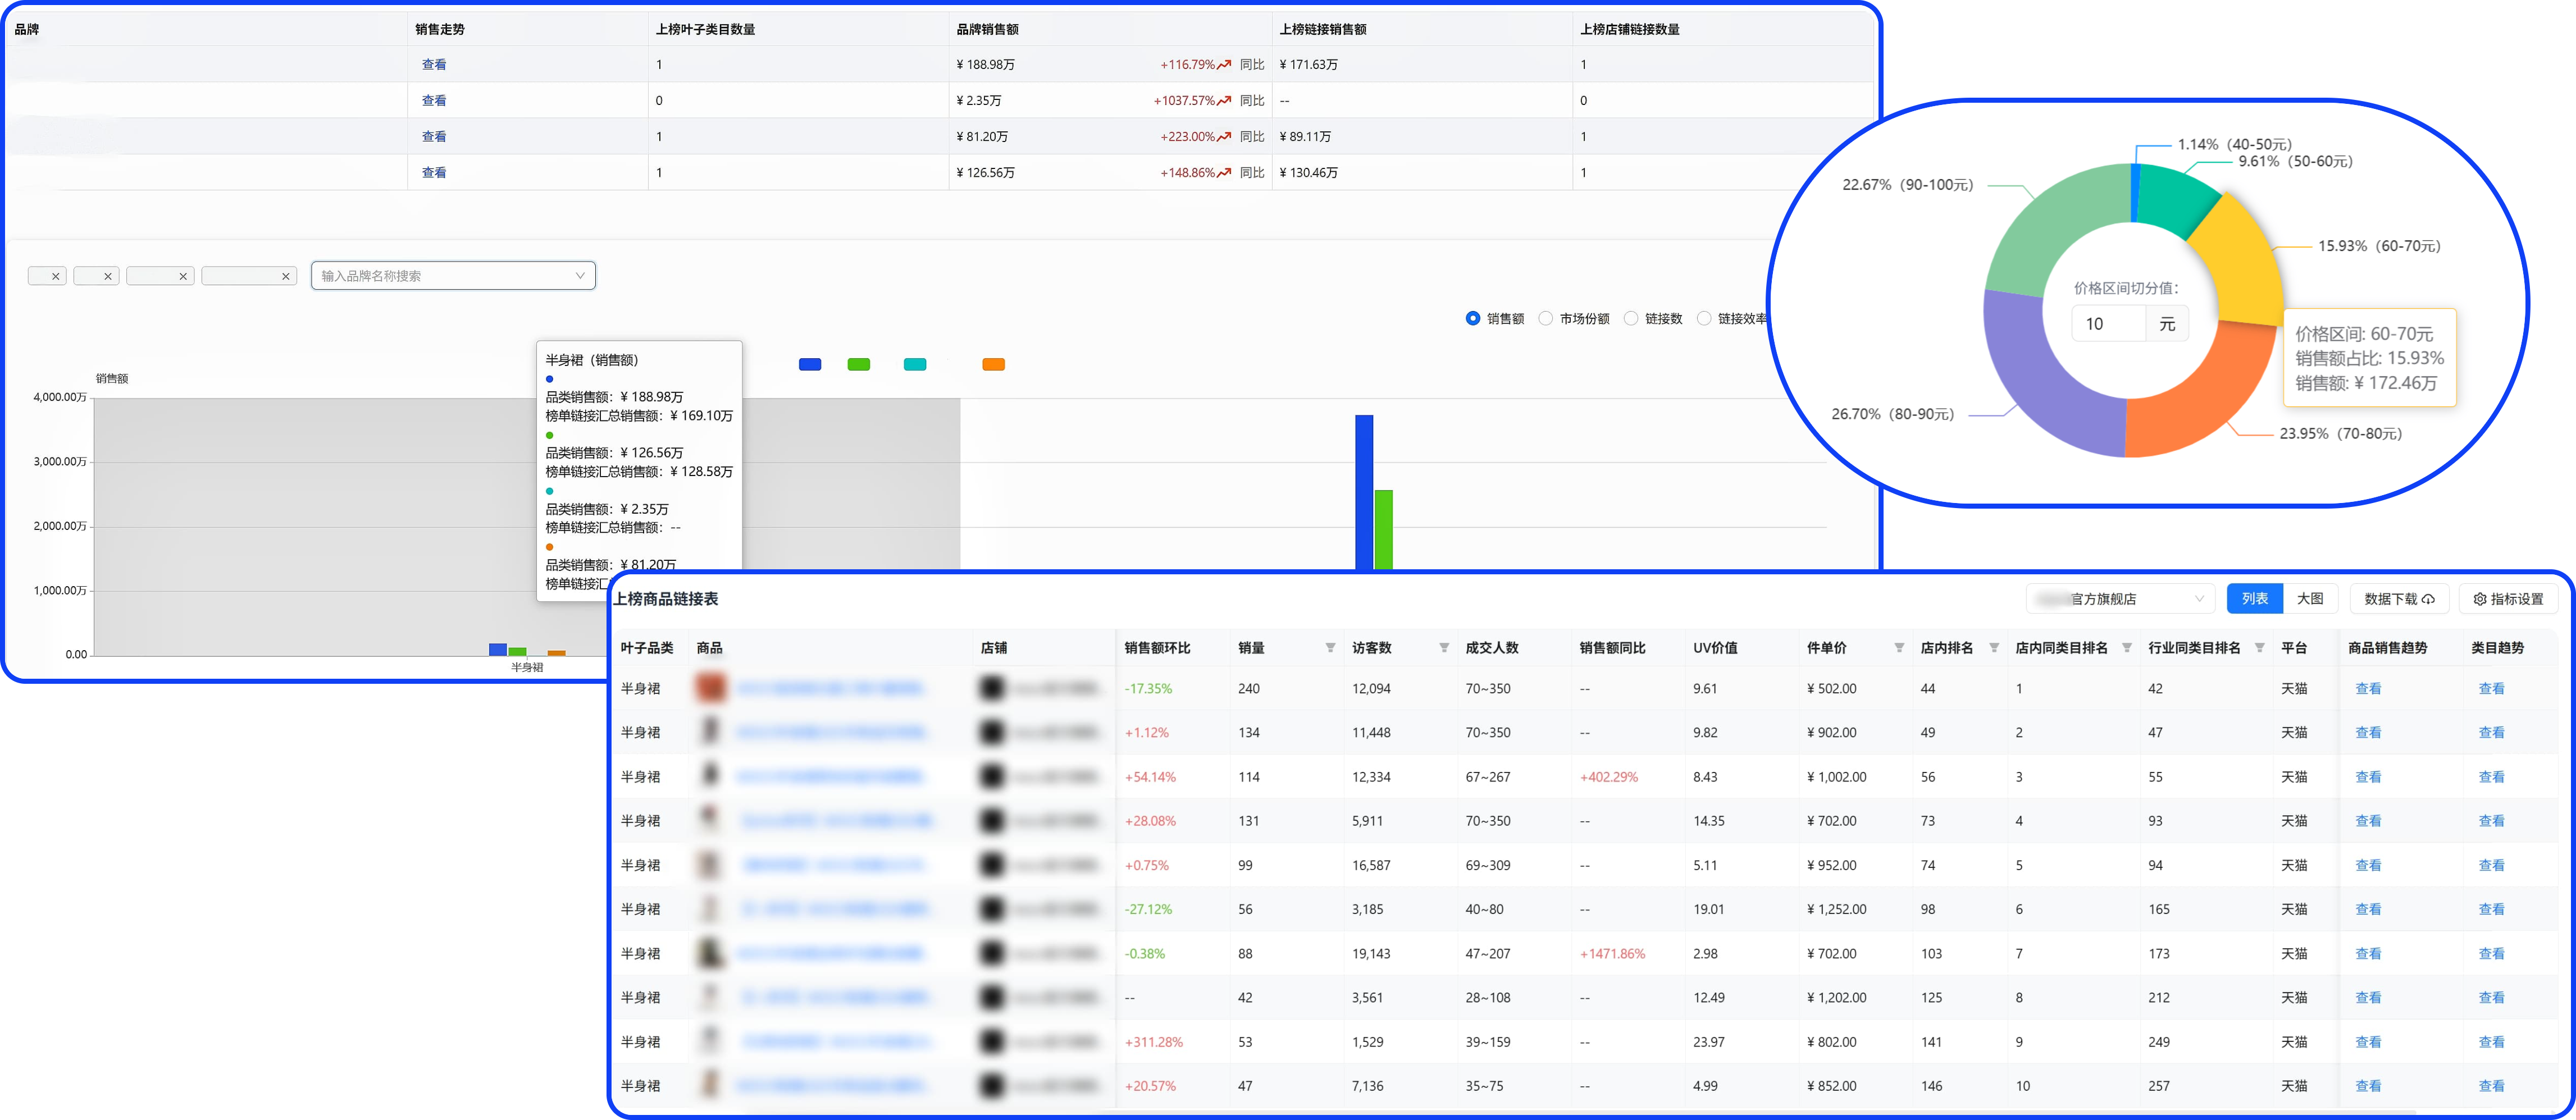Click 查看 sales trend in first brand row
This screenshot has width=2576, height=1120.
pos(434,65)
